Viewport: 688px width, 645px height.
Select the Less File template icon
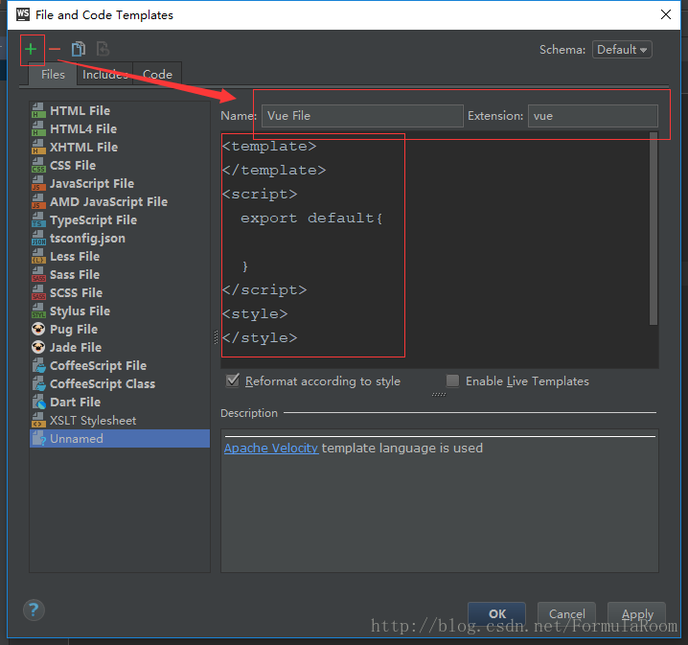(x=38, y=256)
